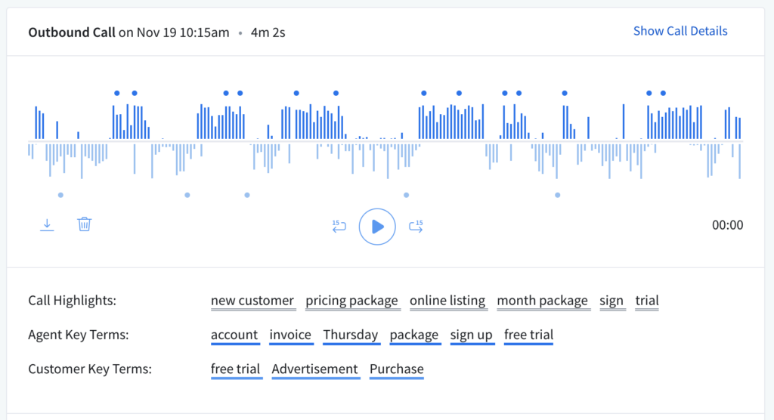Select customer key term "Advertisement"
Screen dimensions: 774x420
click(314, 369)
